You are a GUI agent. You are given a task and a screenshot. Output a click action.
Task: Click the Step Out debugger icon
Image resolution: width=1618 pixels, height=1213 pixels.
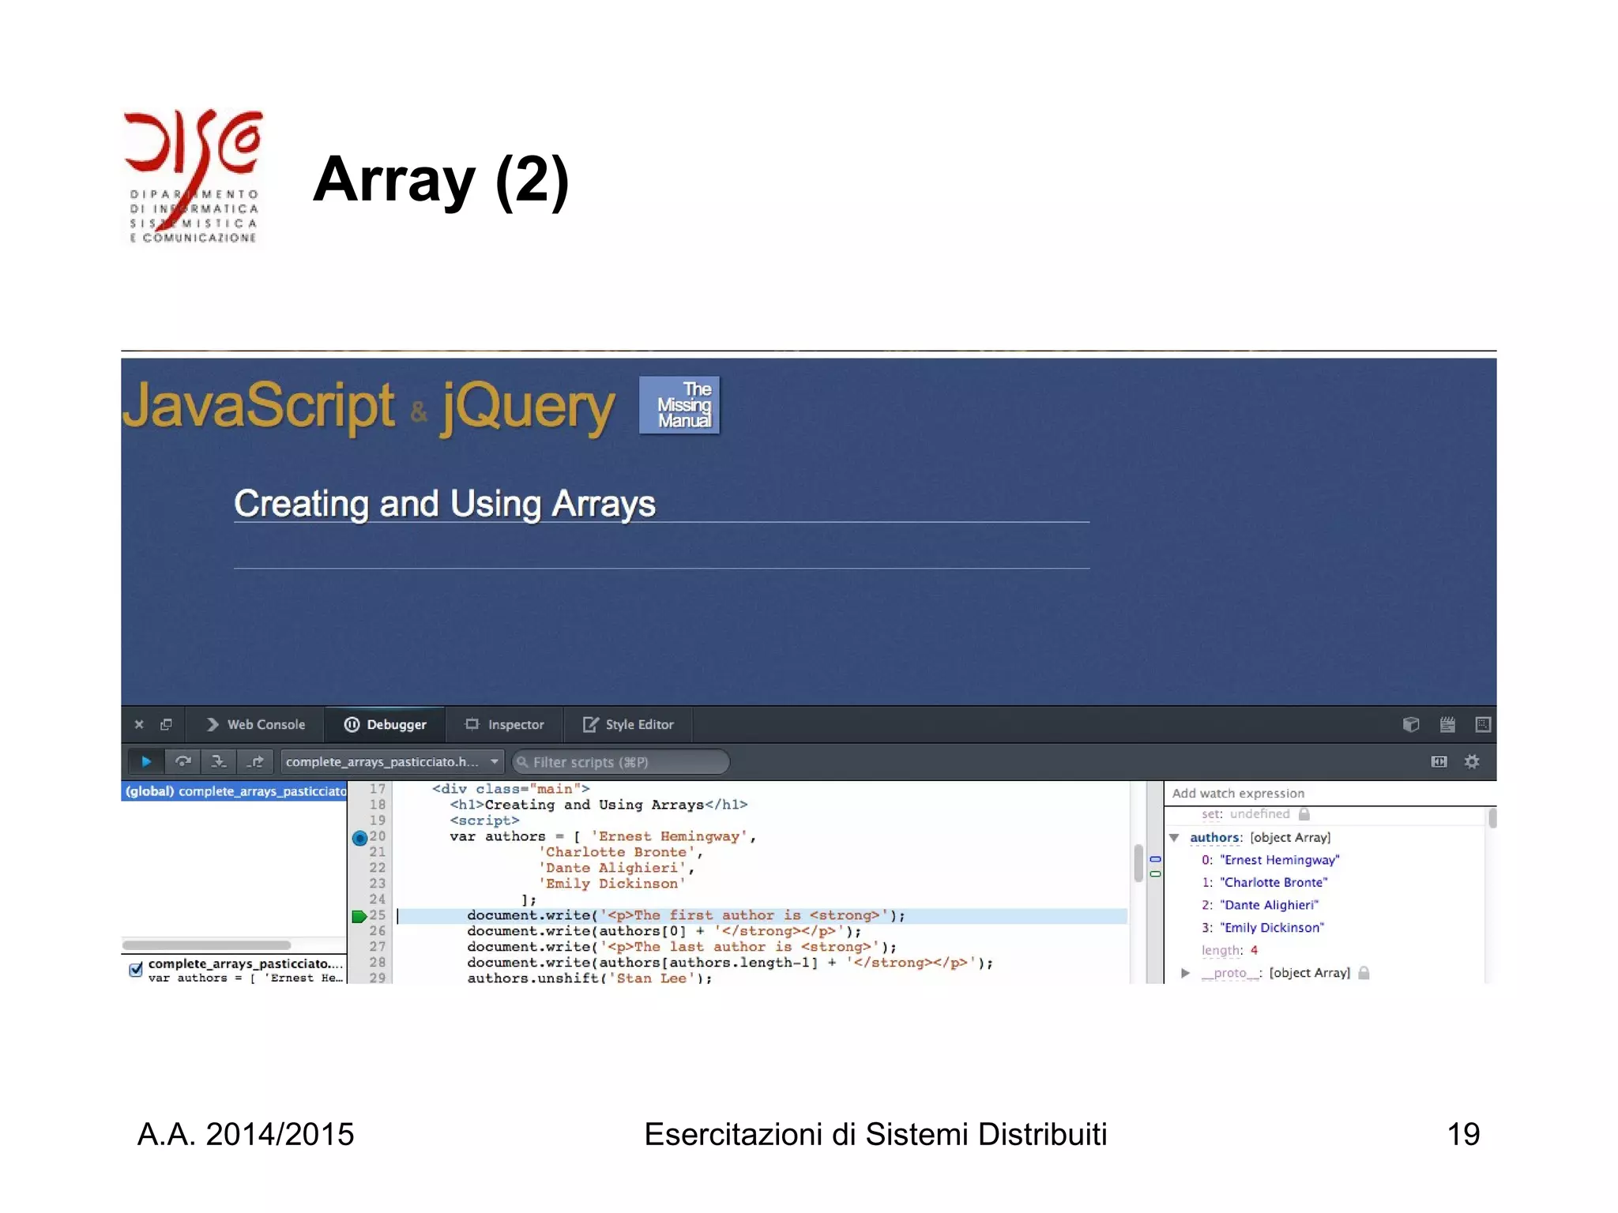pyautogui.click(x=255, y=761)
